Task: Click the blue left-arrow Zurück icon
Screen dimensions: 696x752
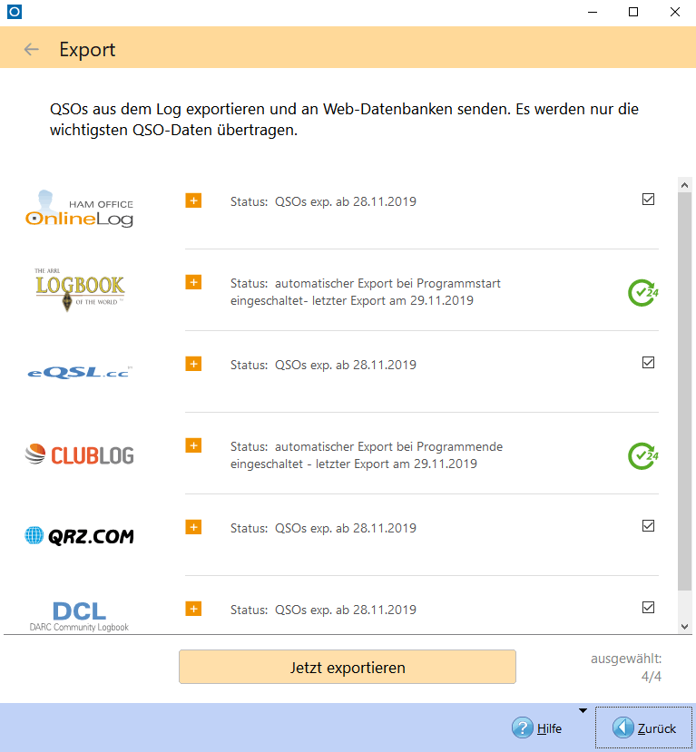Action: pyautogui.click(x=623, y=728)
